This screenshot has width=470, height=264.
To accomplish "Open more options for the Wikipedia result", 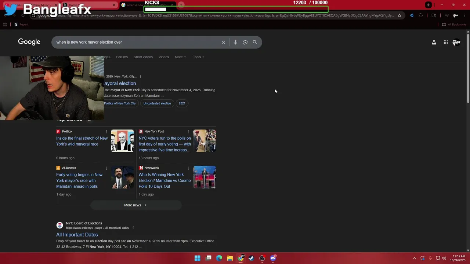I will pos(140,76).
